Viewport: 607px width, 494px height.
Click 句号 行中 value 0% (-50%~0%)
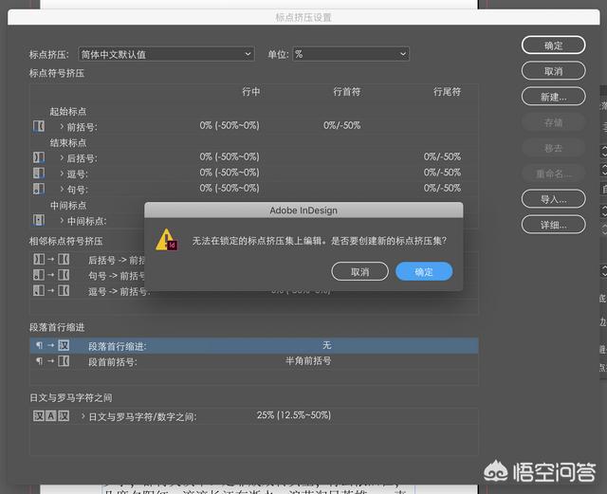tap(230, 188)
